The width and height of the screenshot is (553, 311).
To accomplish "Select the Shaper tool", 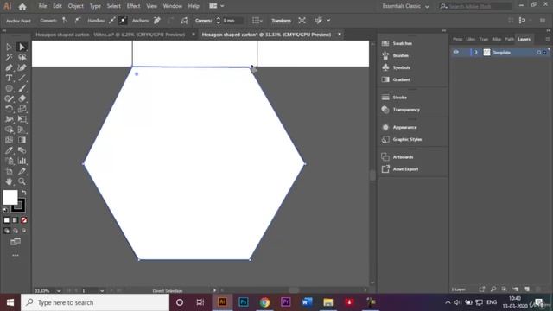I will (9, 98).
